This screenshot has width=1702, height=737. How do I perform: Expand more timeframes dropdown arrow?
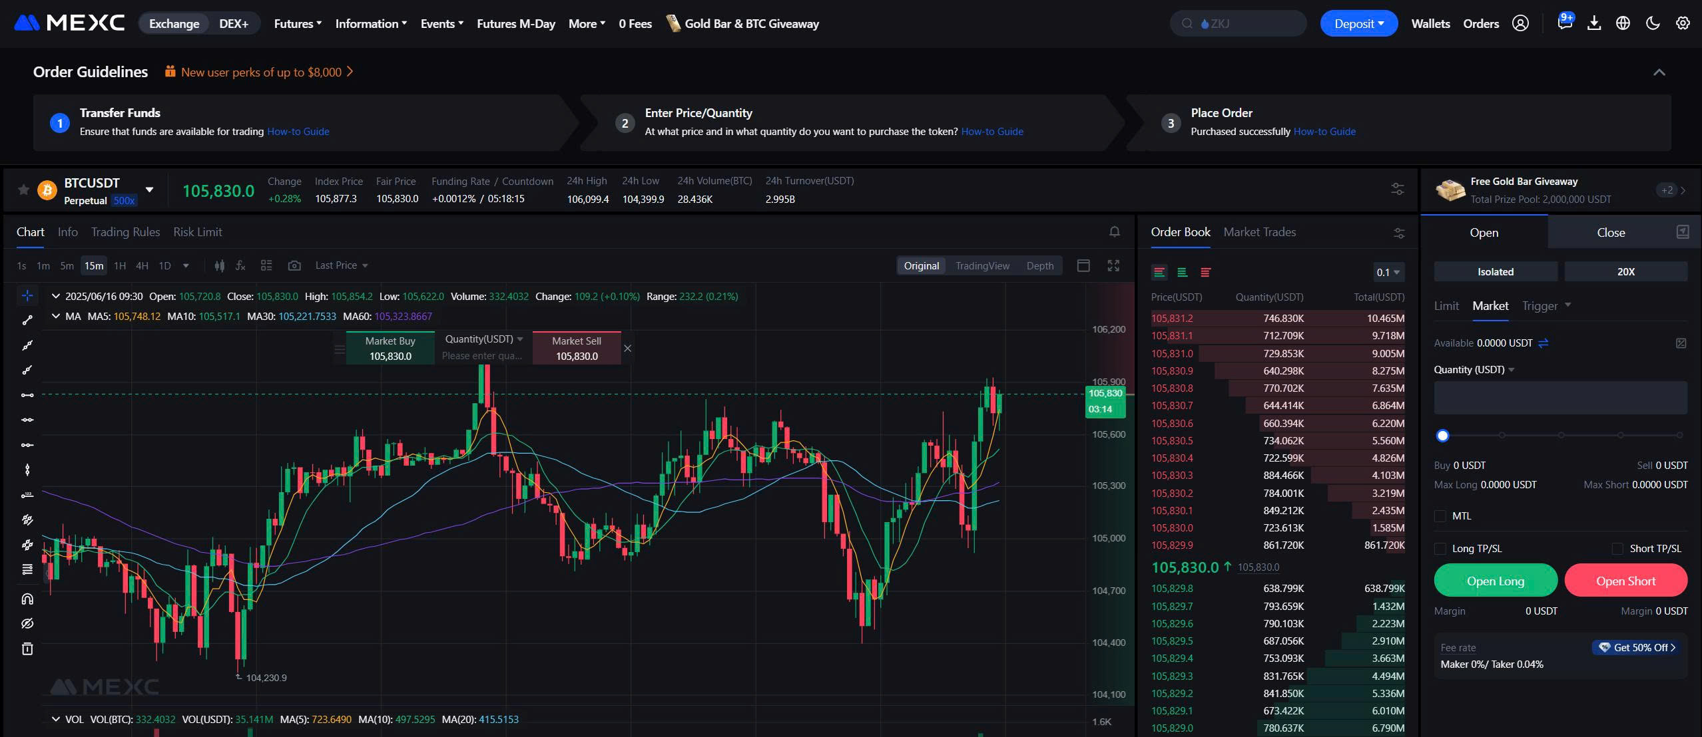tap(186, 265)
